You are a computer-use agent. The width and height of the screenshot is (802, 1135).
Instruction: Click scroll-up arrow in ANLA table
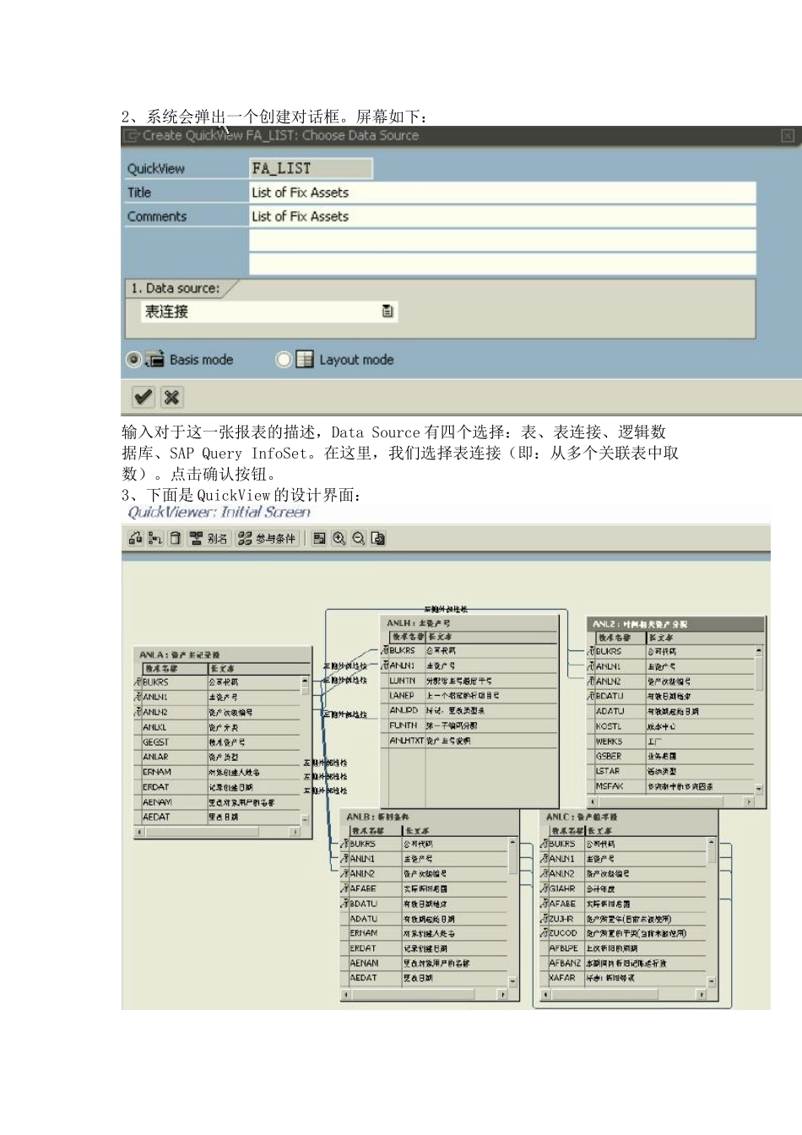(305, 681)
